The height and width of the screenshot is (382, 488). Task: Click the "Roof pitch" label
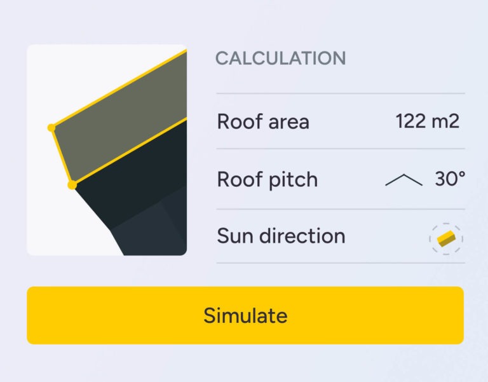(x=267, y=179)
